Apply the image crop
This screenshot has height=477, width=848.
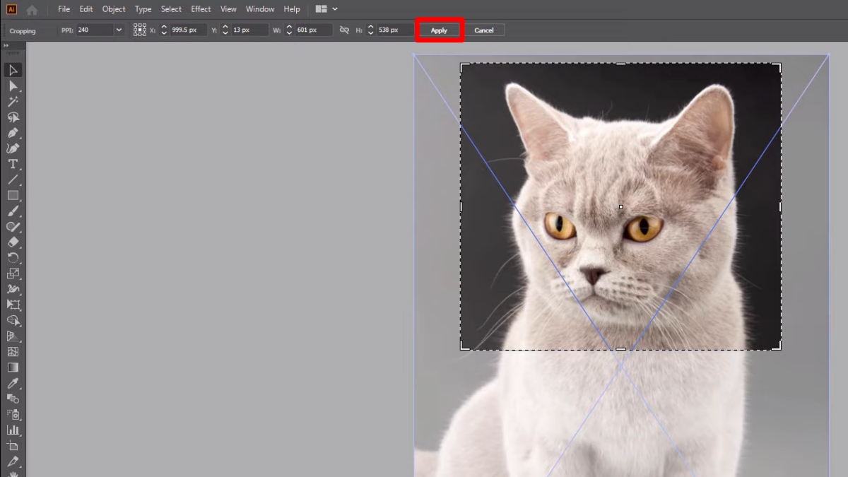click(439, 30)
